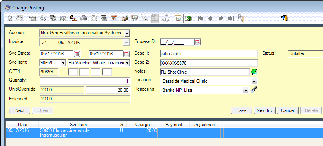Expand the Account dropdown

[127, 33]
